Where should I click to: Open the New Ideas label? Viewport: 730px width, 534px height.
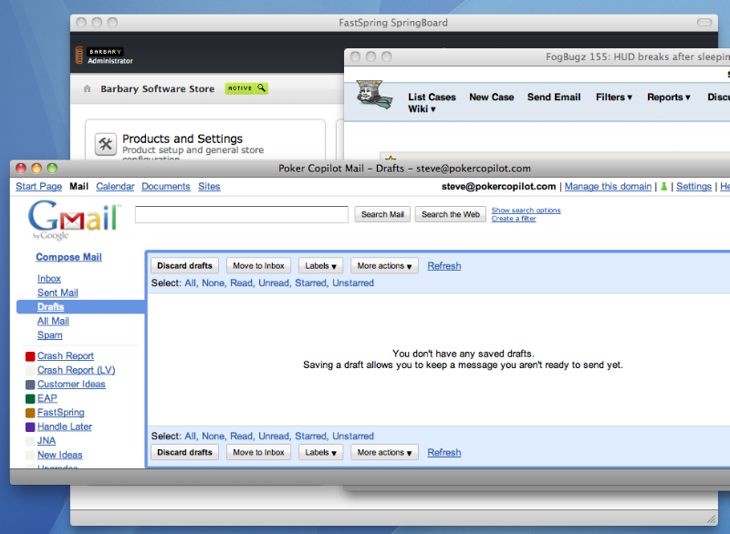tap(60, 455)
